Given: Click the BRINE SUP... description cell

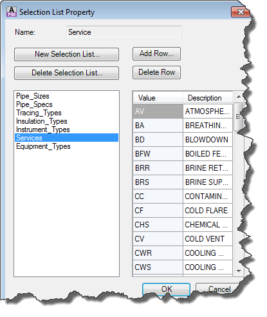Looking at the screenshot, I should (x=208, y=182).
